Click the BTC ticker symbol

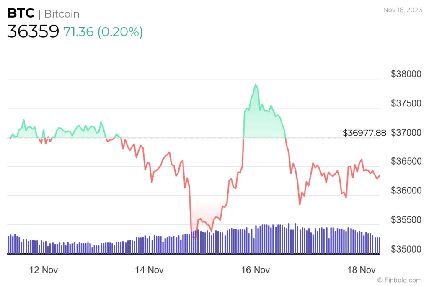point(21,13)
